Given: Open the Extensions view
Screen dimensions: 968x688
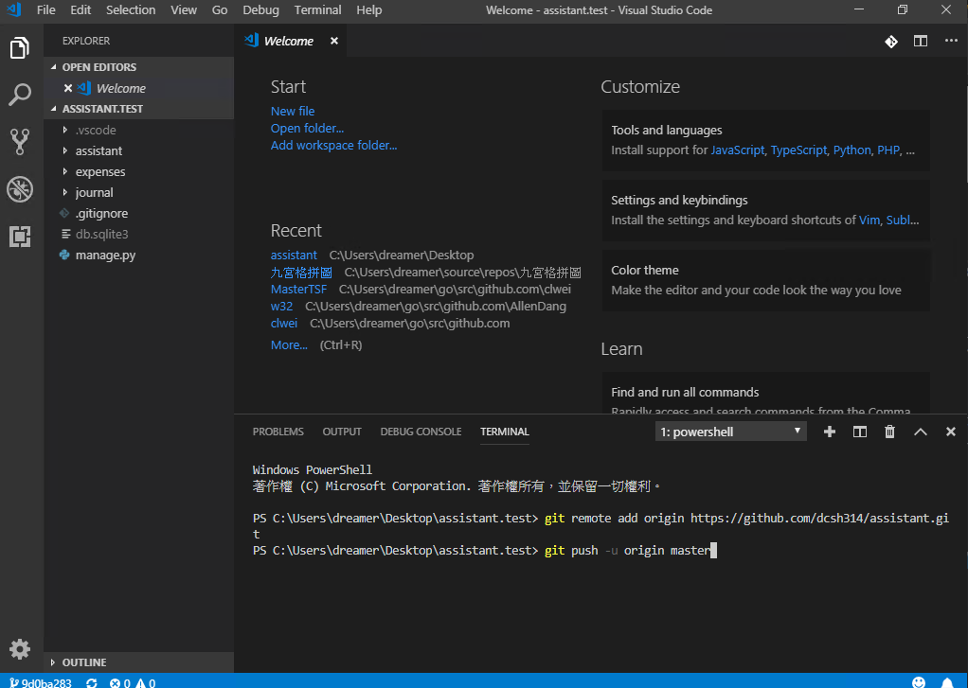Looking at the screenshot, I should tap(20, 237).
